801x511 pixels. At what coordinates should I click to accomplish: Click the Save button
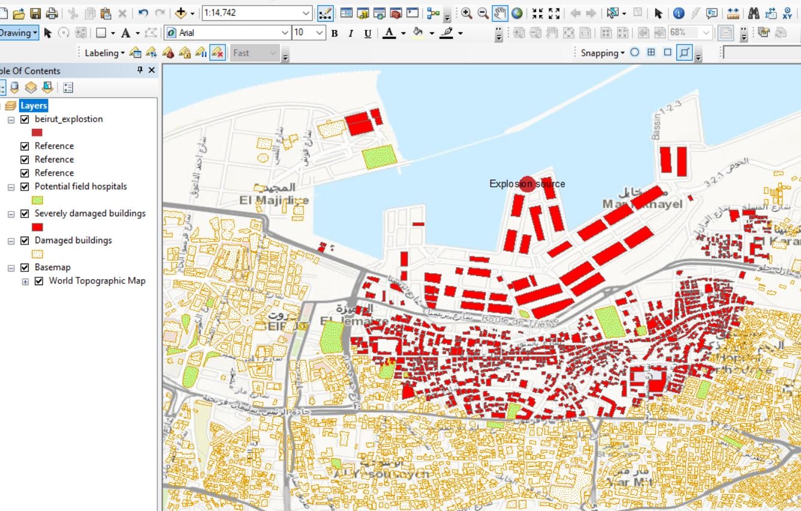(35, 13)
